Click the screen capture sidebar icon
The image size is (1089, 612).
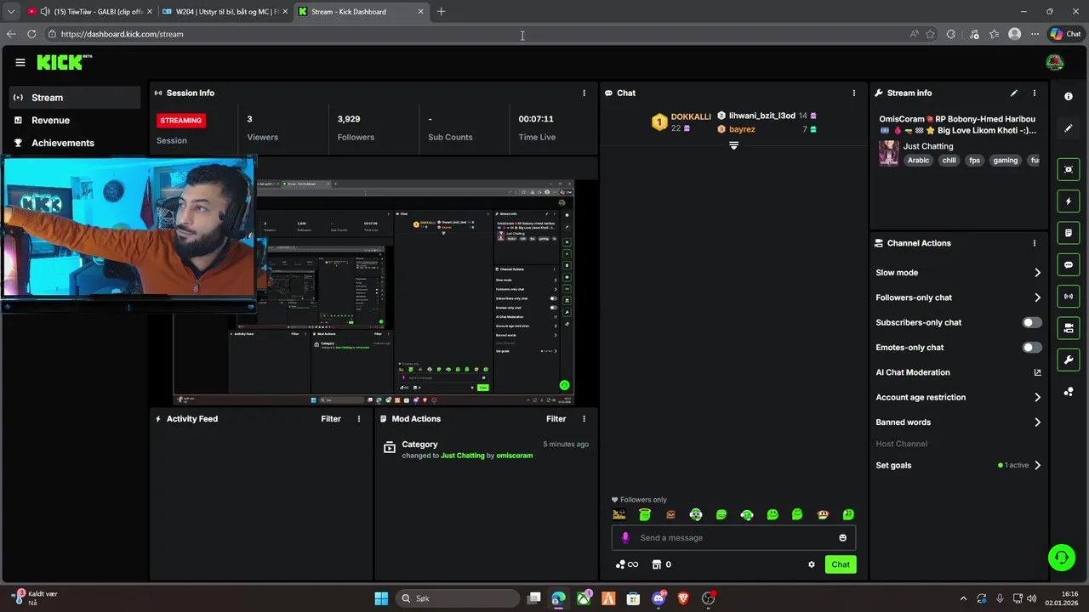[1069, 169]
